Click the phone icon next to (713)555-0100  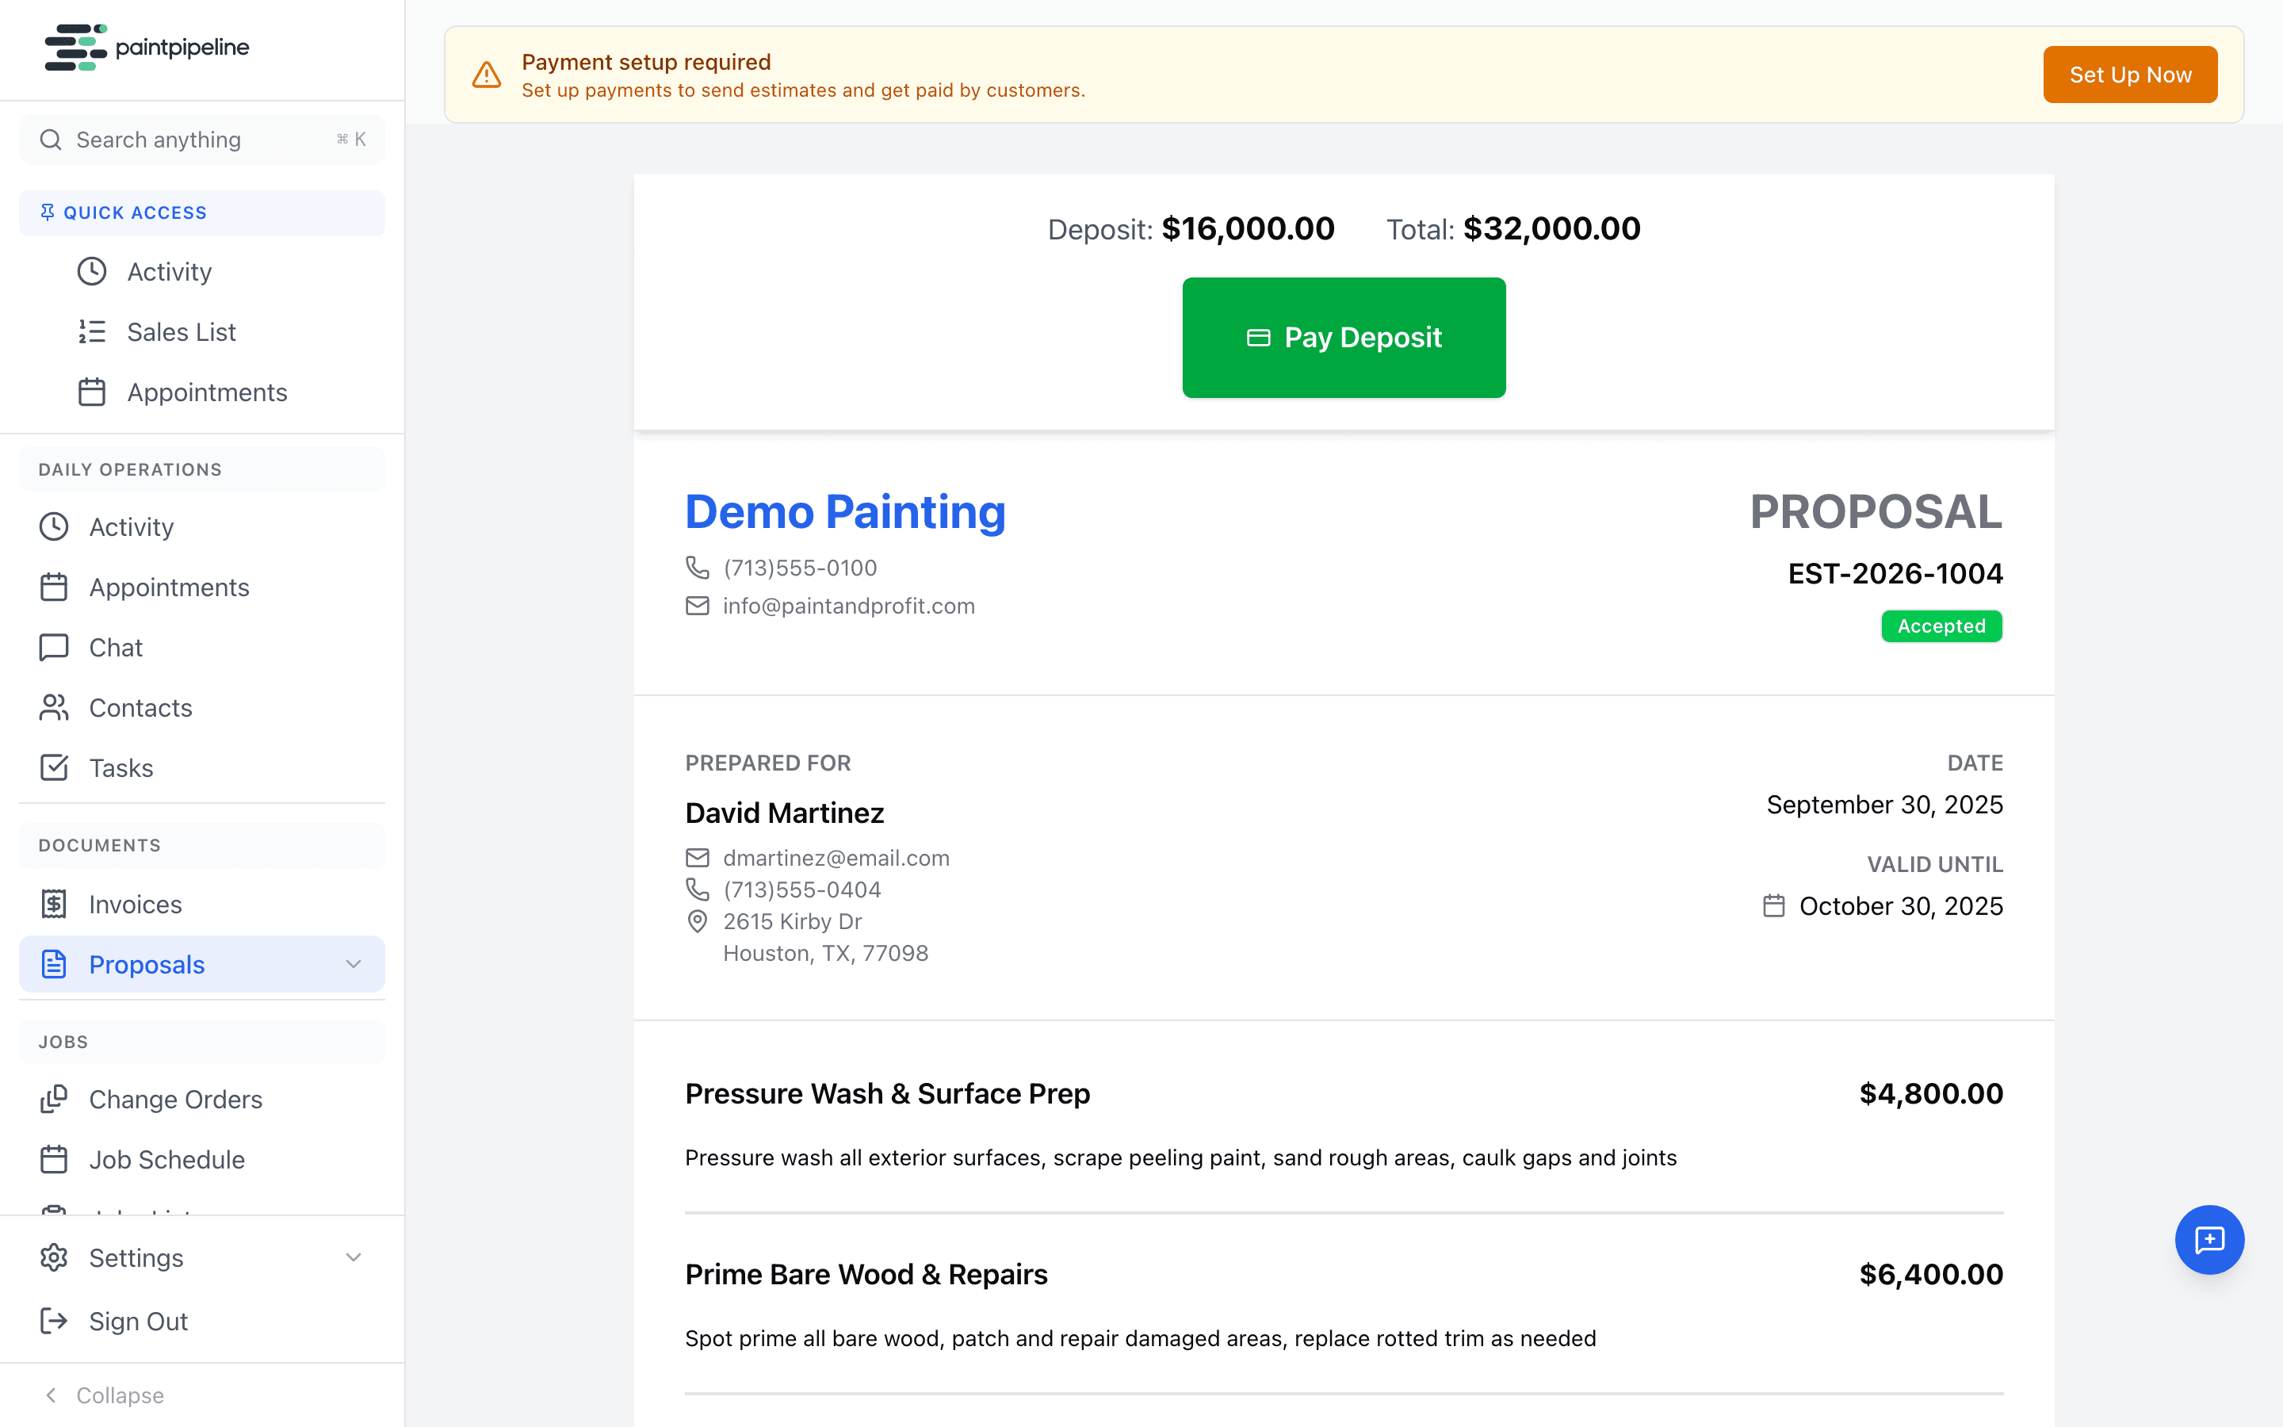click(697, 567)
